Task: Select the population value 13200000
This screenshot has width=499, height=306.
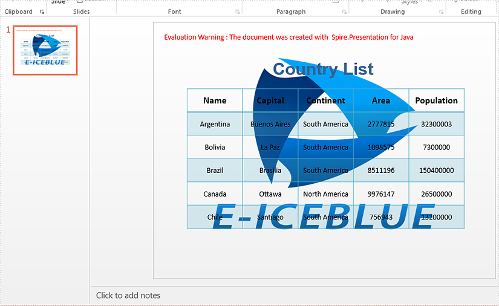Action: pos(436,217)
